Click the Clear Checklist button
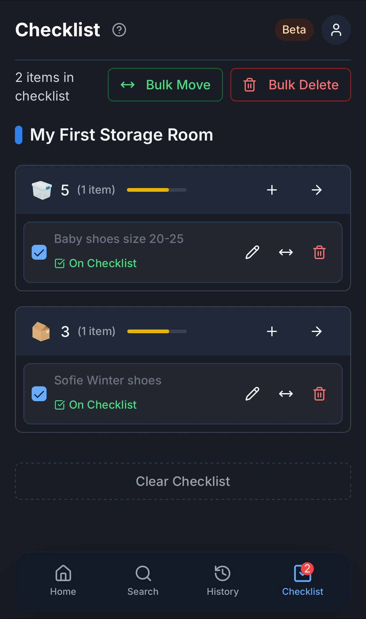Screen dimensions: 366x619 pos(183,481)
